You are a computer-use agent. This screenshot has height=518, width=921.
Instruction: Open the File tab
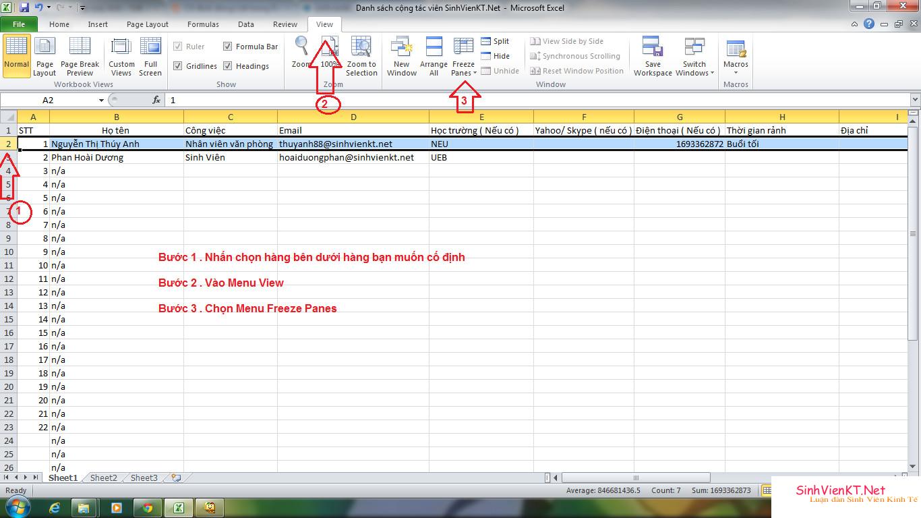pos(18,24)
